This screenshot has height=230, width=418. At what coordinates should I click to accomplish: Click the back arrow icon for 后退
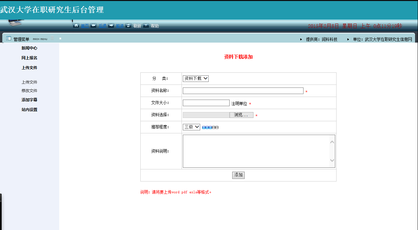tap(94, 26)
